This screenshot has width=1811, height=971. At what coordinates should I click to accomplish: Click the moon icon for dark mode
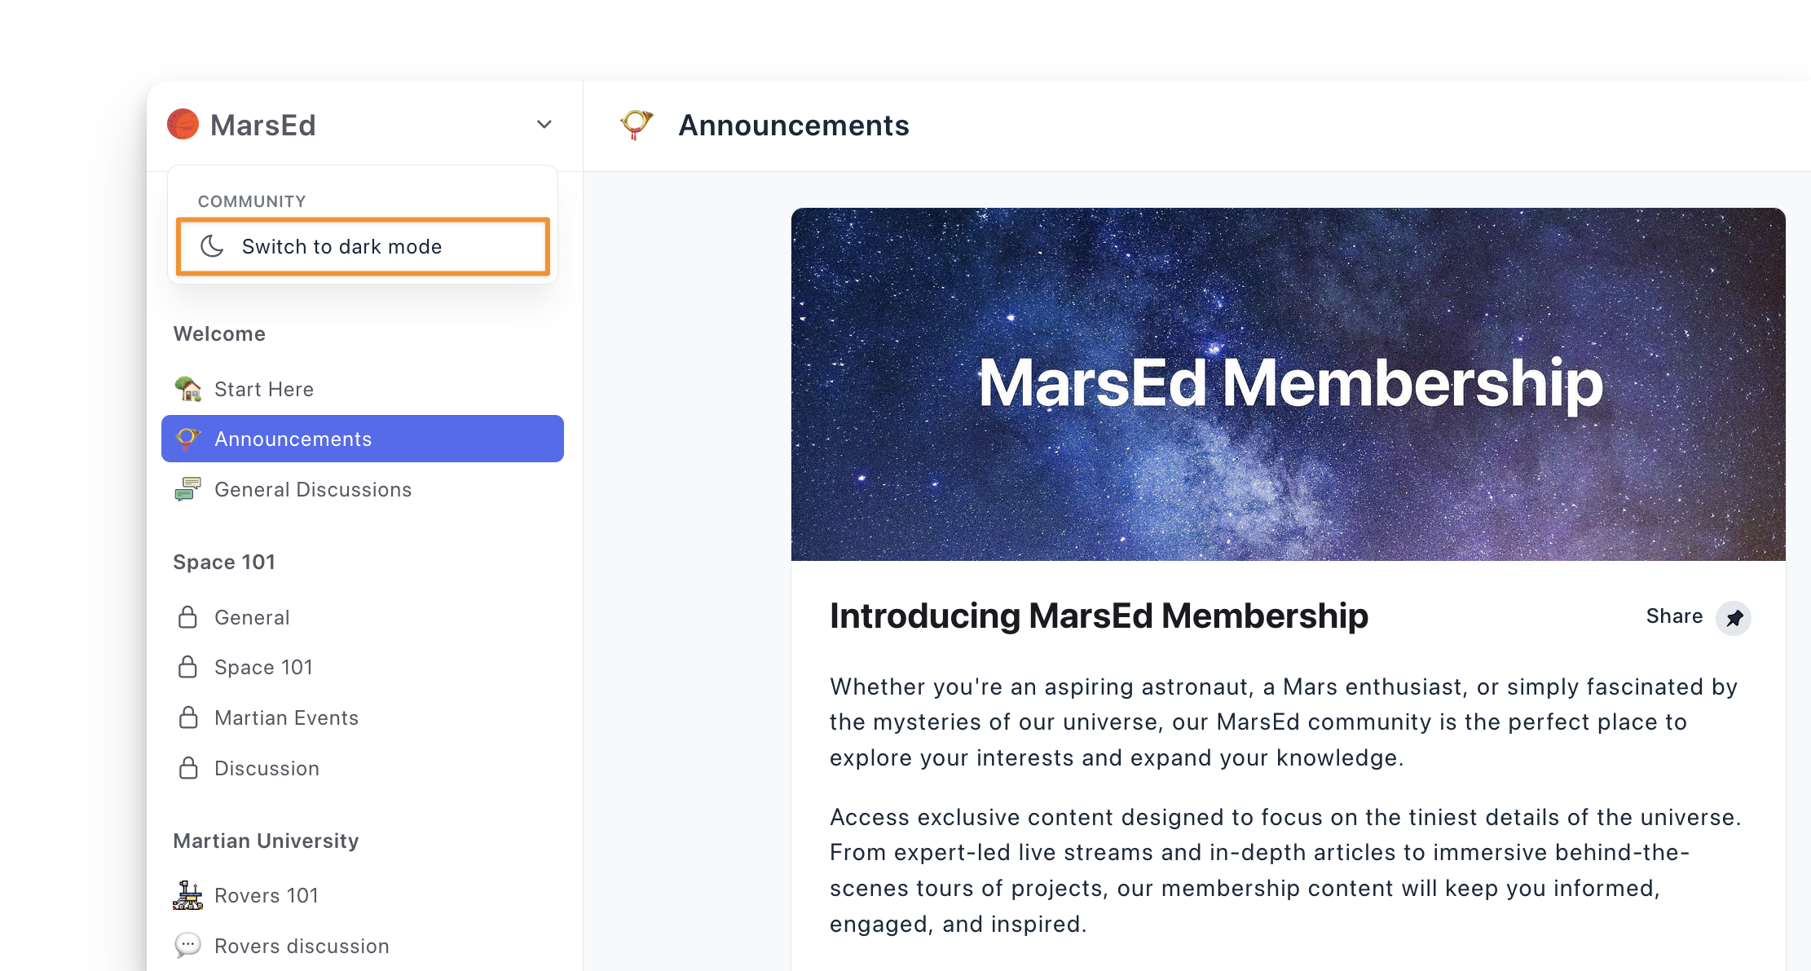[x=212, y=246]
